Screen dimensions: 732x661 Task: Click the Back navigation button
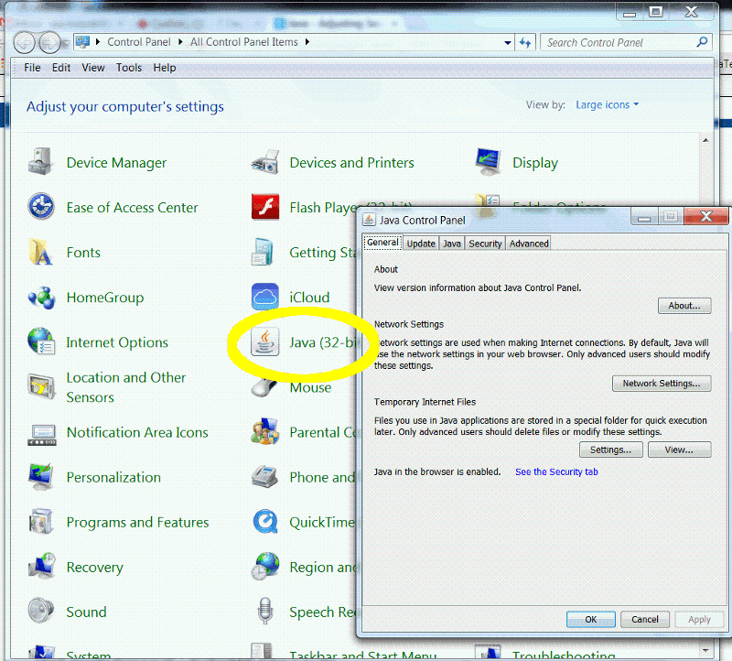pos(24,43)
